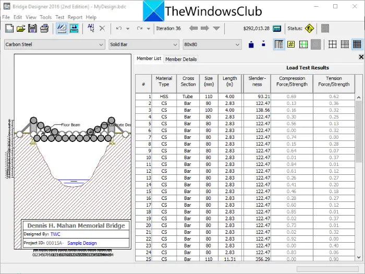Sort by Length (m) column header
Image resolution: width=365 pixels, height=274 pixels.
(x=230, y=84)
